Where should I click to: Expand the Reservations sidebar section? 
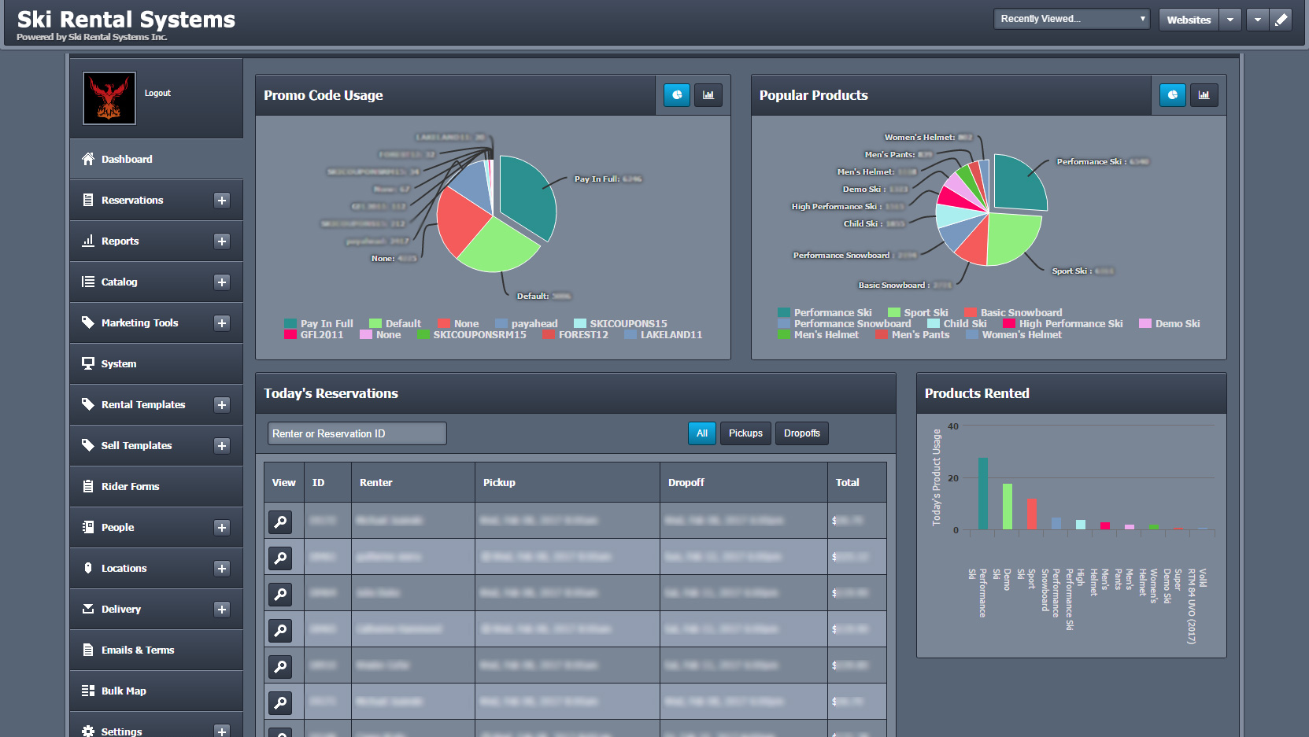coord(222,200)
